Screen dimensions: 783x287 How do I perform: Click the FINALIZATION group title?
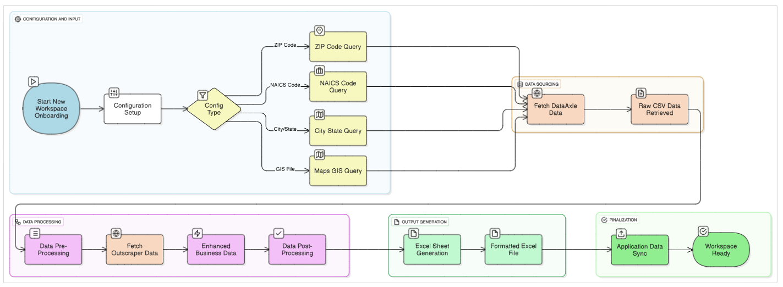click(623, 220)
